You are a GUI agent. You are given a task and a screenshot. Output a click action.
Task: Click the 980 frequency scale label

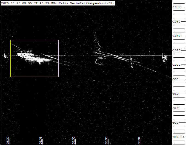[176, 79]
